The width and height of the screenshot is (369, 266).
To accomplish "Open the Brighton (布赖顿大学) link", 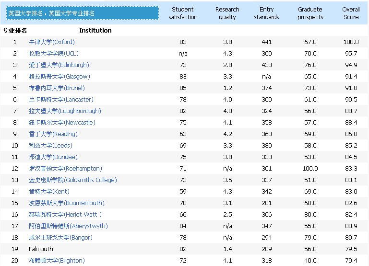I will (x=58, y=261).
